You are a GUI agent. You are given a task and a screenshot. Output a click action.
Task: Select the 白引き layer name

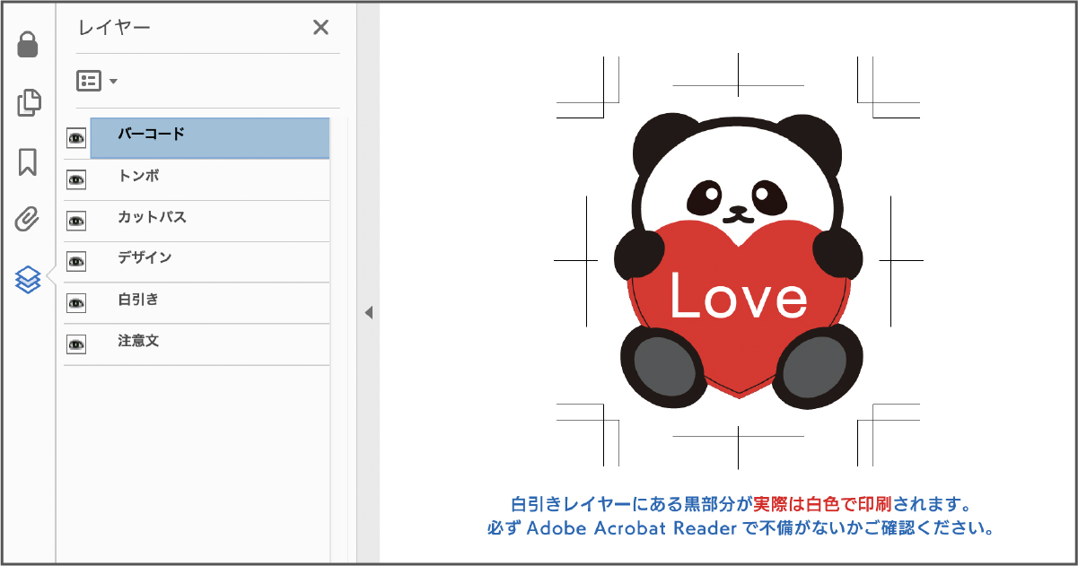tap(138, 300)
